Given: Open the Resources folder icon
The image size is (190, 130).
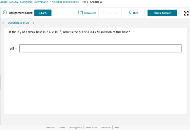Looking at the screenshot, I should tap(80, 13).
